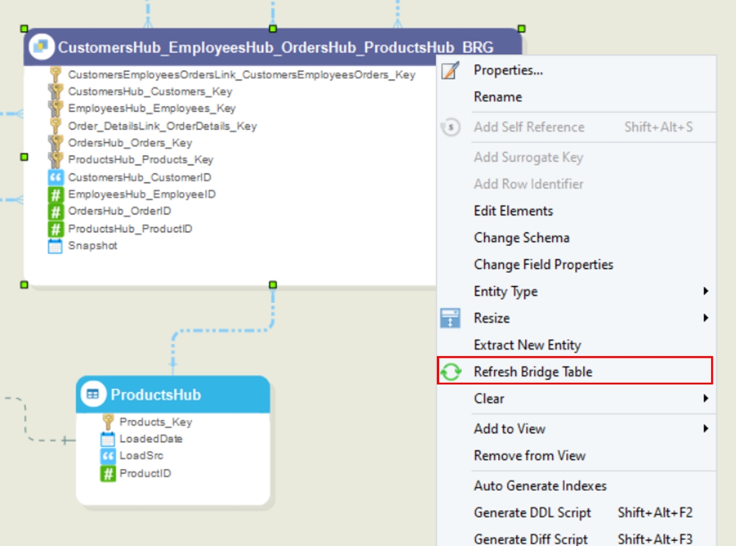This screenshot has width=736, height=546.
Task: Click the quote icon beside LoadSrc
Action: pyautogui.click(x=108, y=456)
